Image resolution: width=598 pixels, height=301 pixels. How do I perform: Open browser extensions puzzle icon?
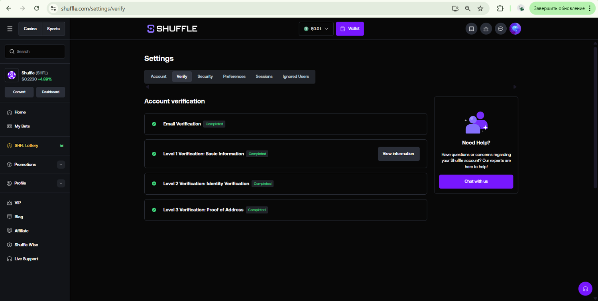click(x=500, y=8)
